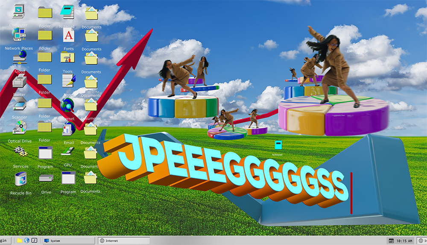
Task: Select the Printer desktop icon
Action: 19,81
